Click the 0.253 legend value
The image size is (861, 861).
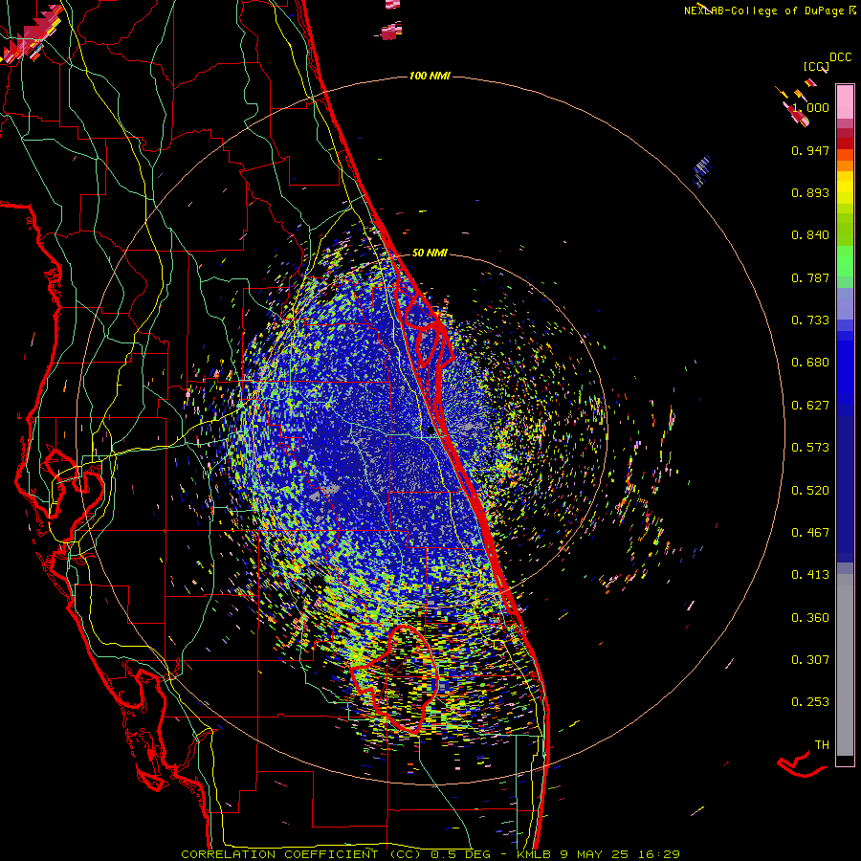click(x=810, y=702)
